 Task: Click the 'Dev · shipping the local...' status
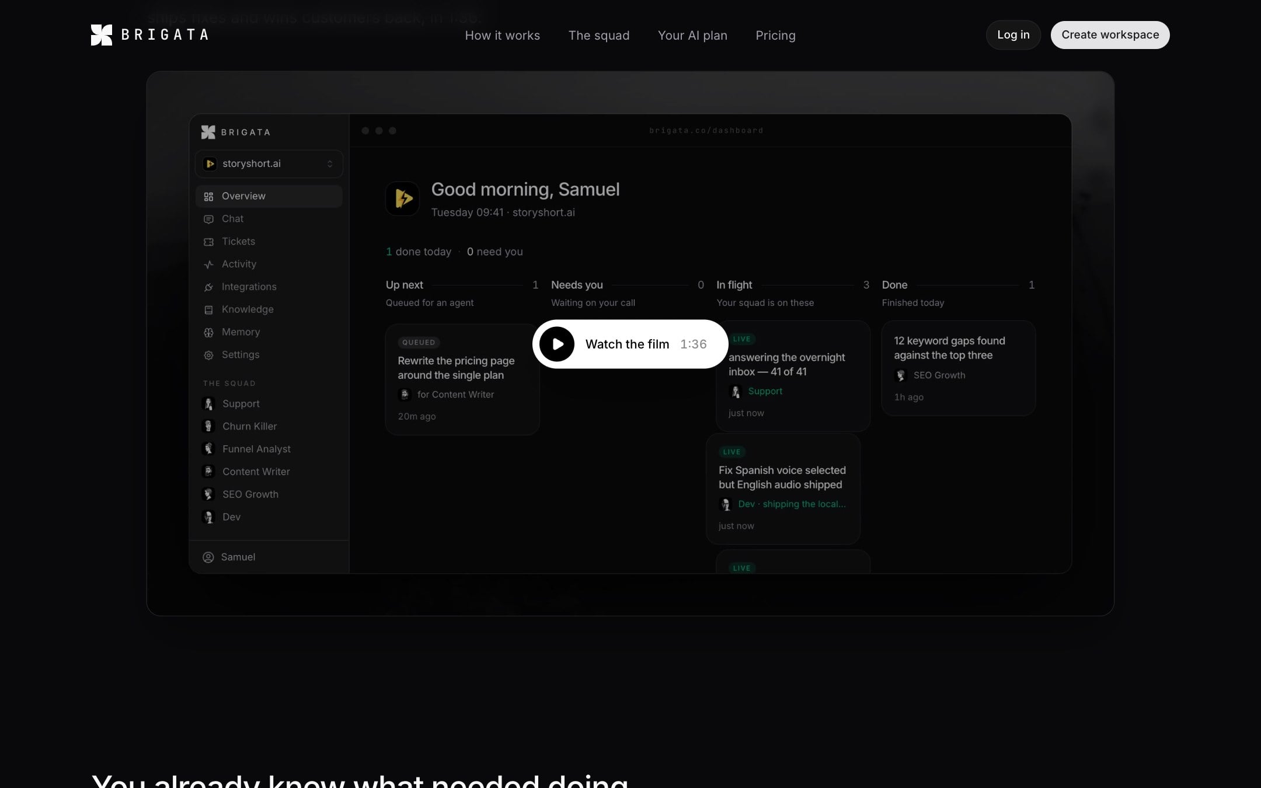point(792,504)
